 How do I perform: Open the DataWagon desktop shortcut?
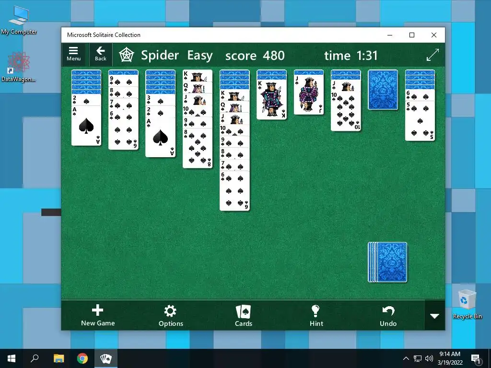pyautogui.click(x=19, y=67)
